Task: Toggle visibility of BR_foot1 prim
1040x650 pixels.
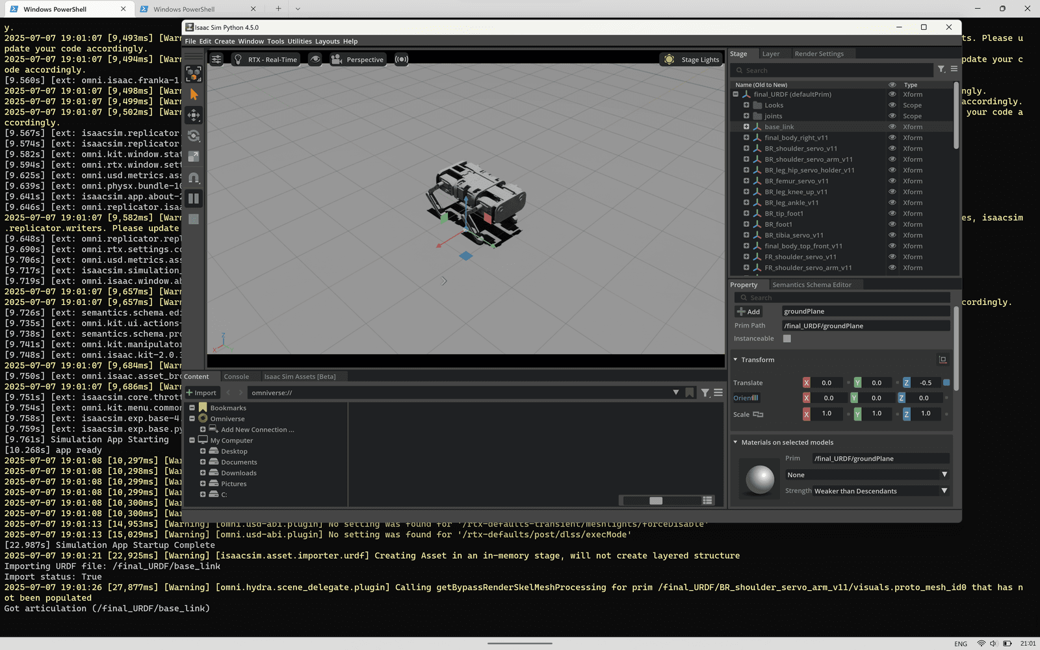Action: [892, 224]
